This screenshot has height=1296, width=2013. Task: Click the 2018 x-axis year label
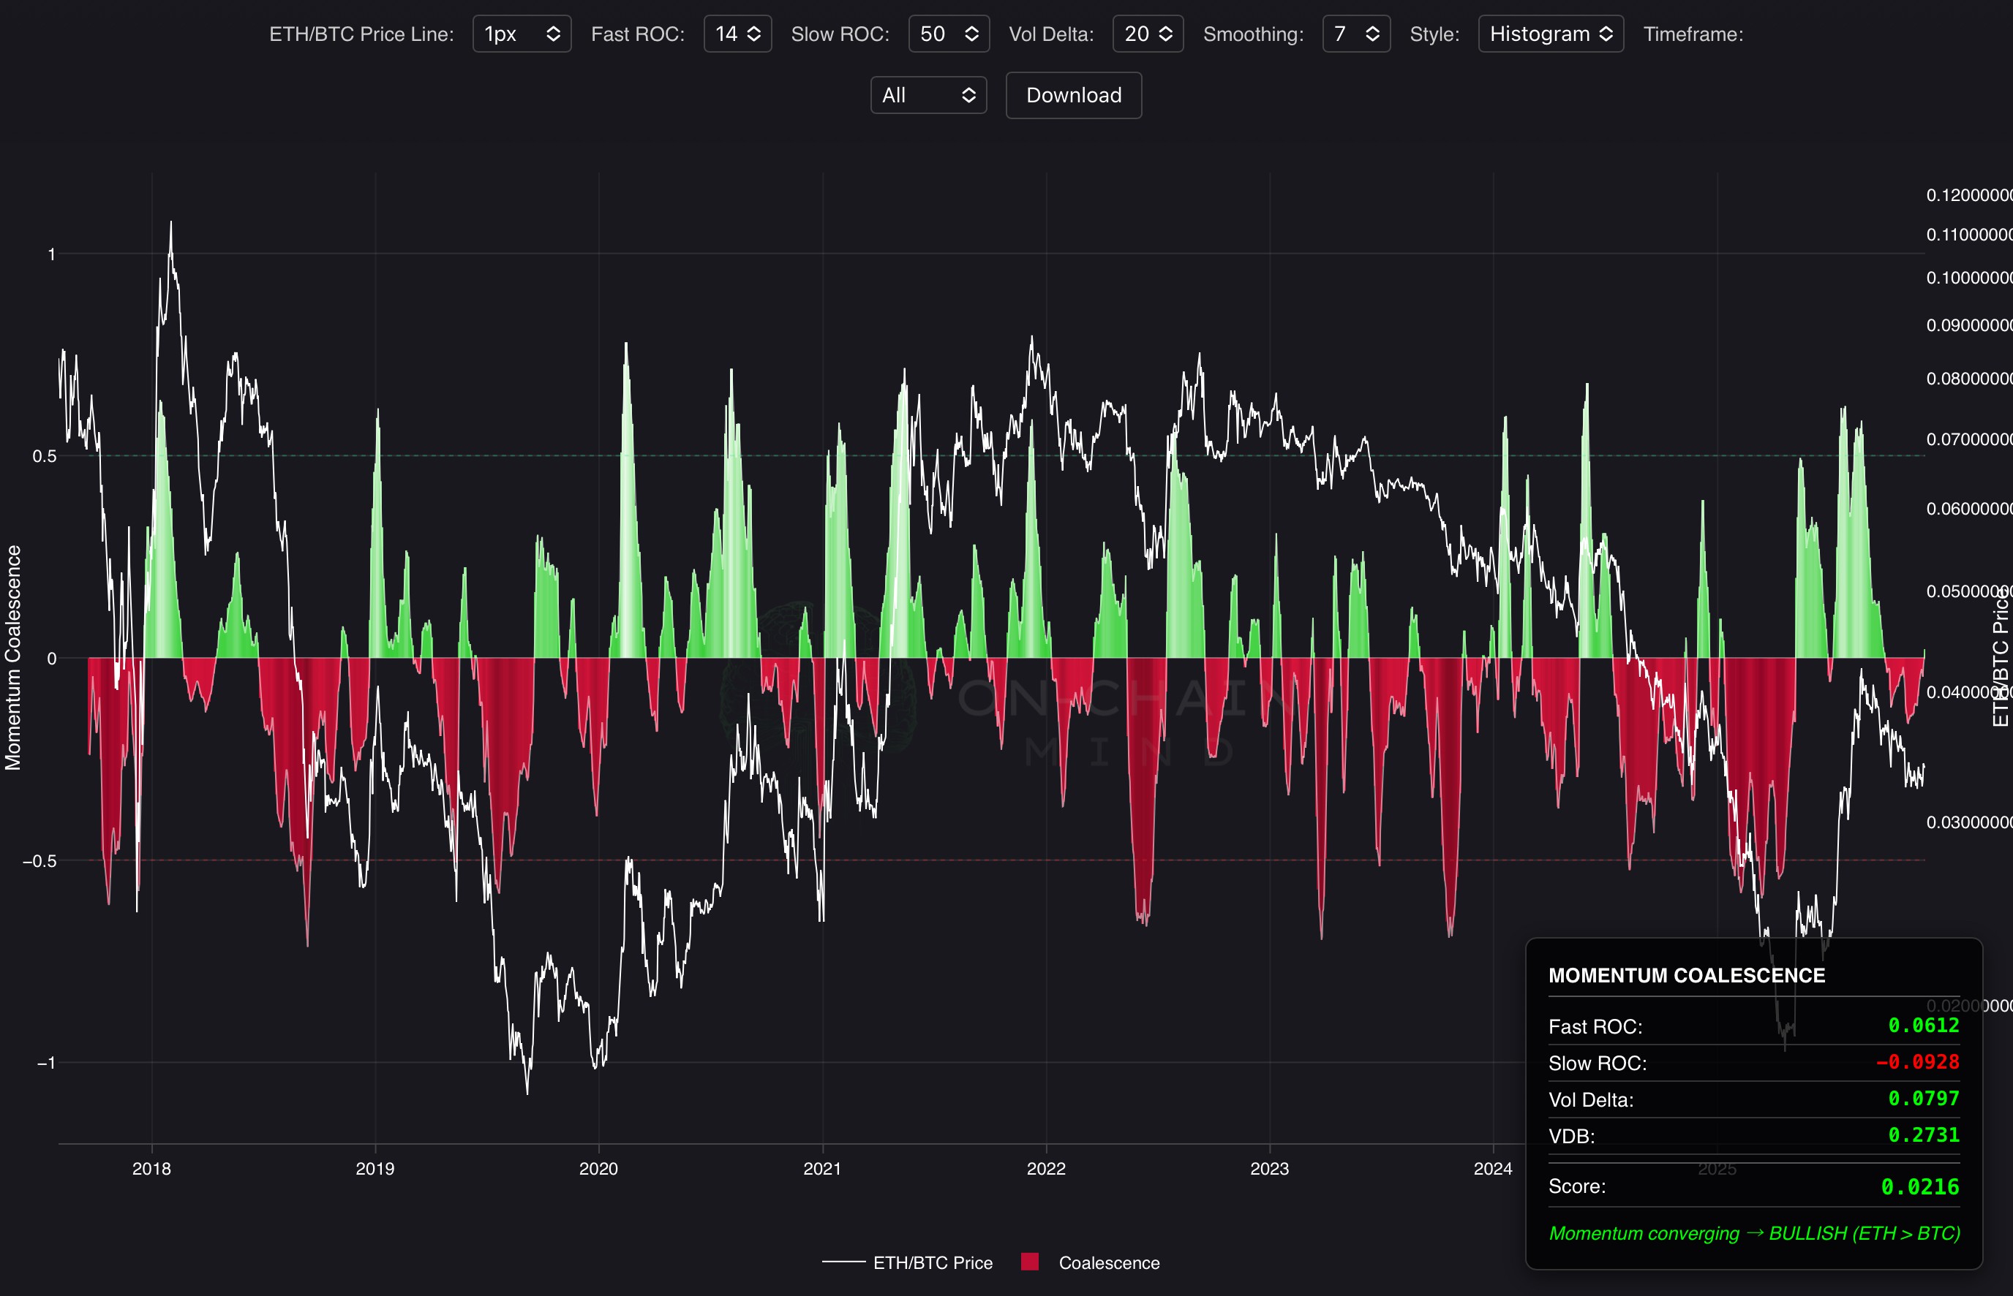(x=151, y=1168)
